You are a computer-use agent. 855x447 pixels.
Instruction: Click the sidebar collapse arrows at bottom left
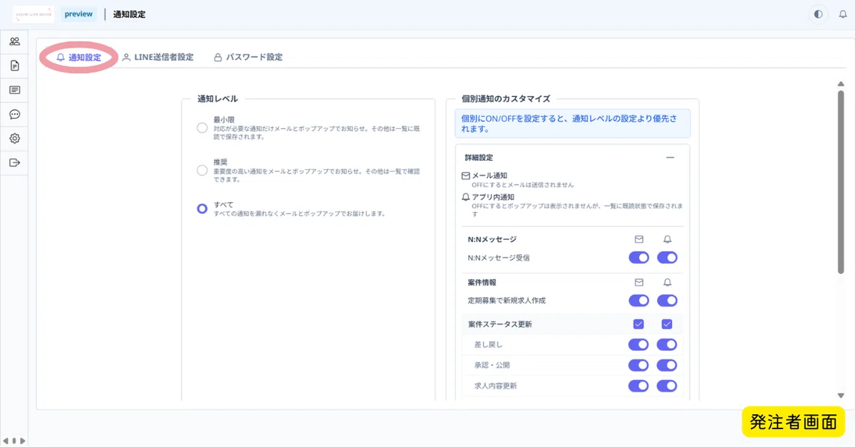tap(14, 441)
